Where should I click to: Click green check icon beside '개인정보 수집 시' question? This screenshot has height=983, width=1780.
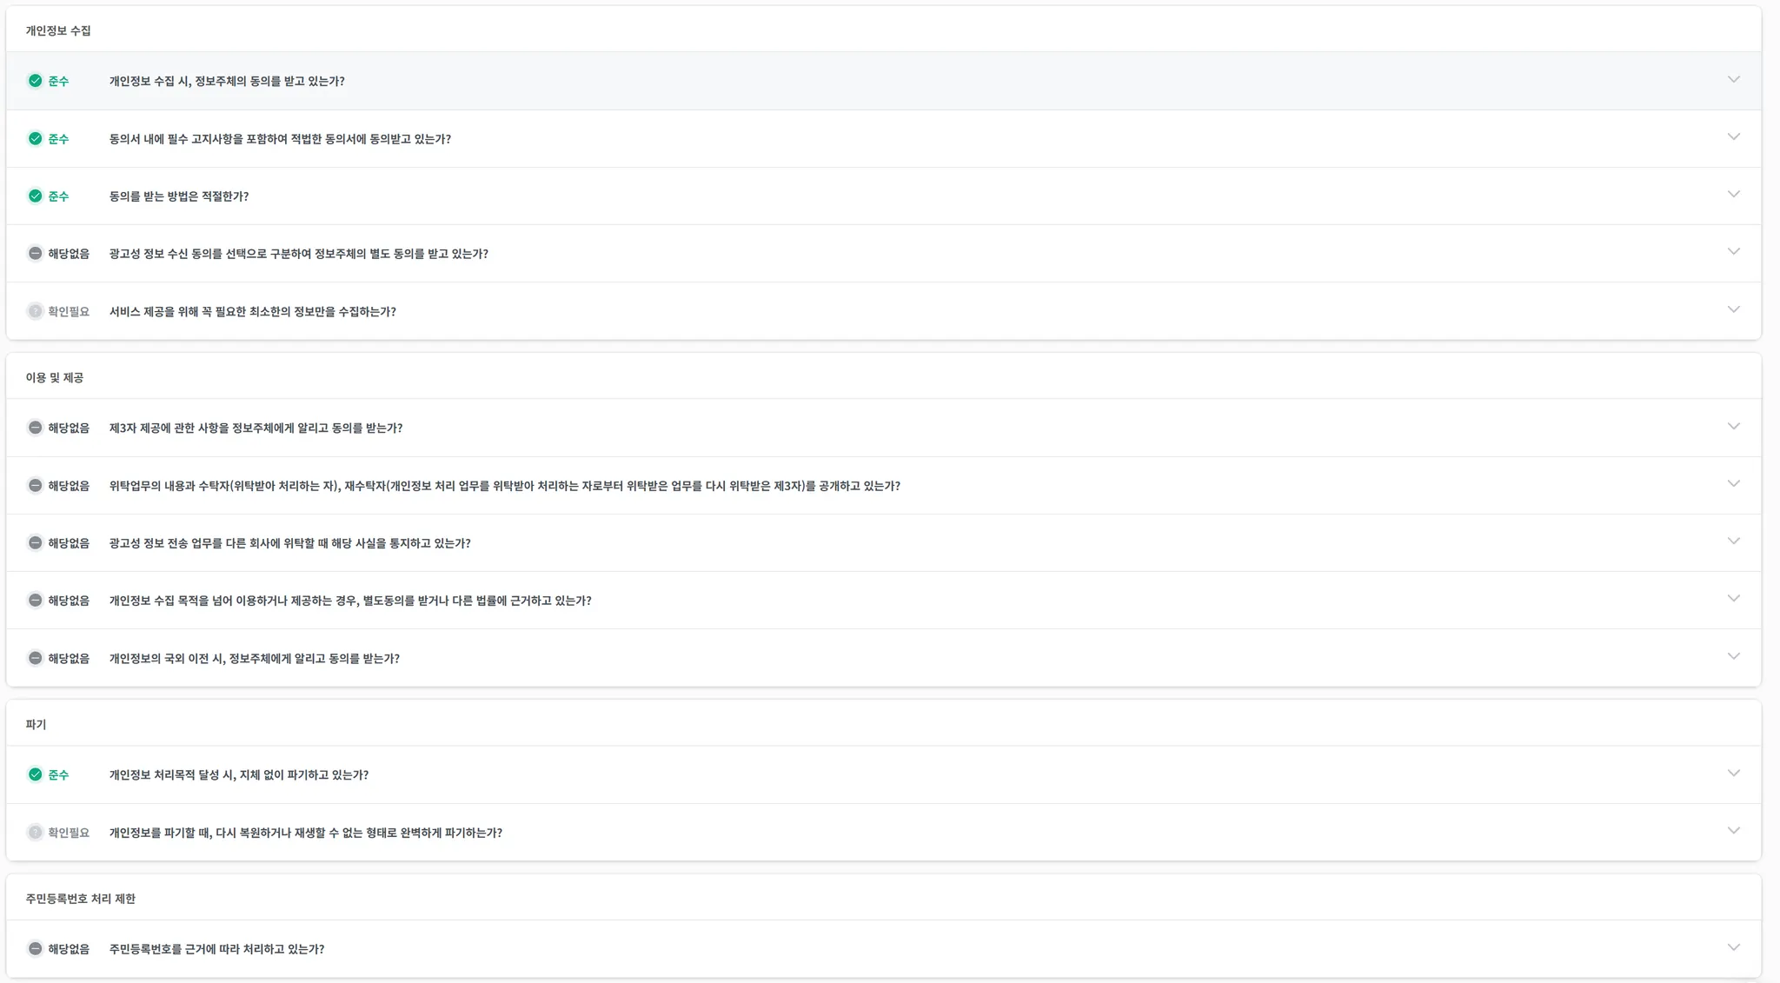click(x=35, y=81)
